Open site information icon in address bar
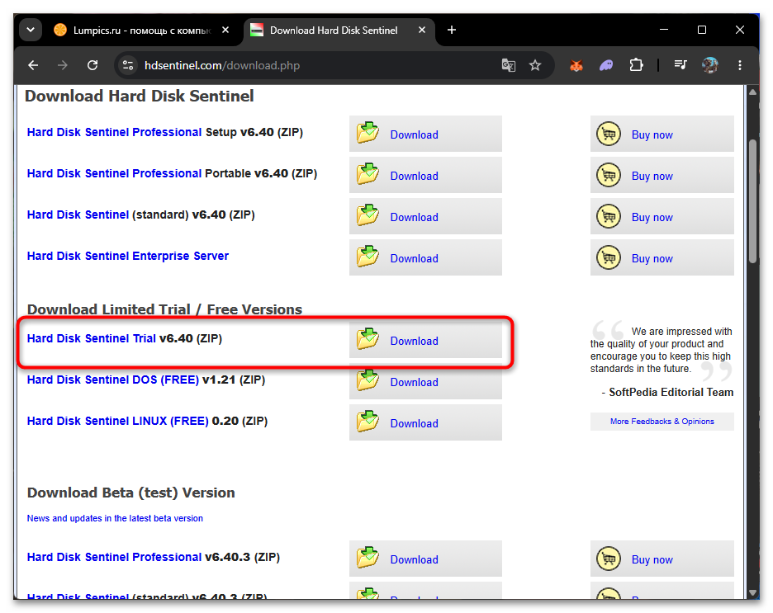This screenshot has height=613, width=773. click(x=128, y=65)
